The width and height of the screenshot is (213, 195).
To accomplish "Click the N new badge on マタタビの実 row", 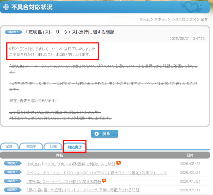I will [118, 163].
